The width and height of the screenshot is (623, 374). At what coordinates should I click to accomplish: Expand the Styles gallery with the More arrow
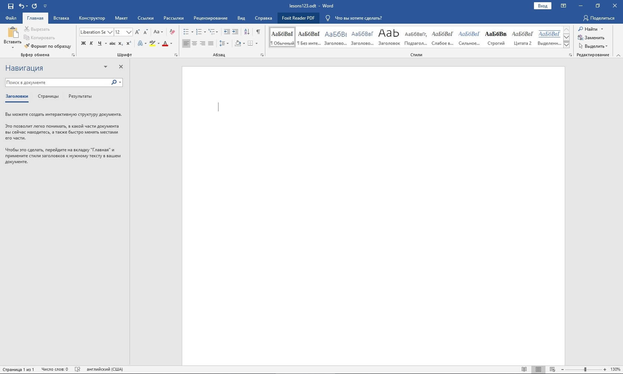click(x=566, y=45)
